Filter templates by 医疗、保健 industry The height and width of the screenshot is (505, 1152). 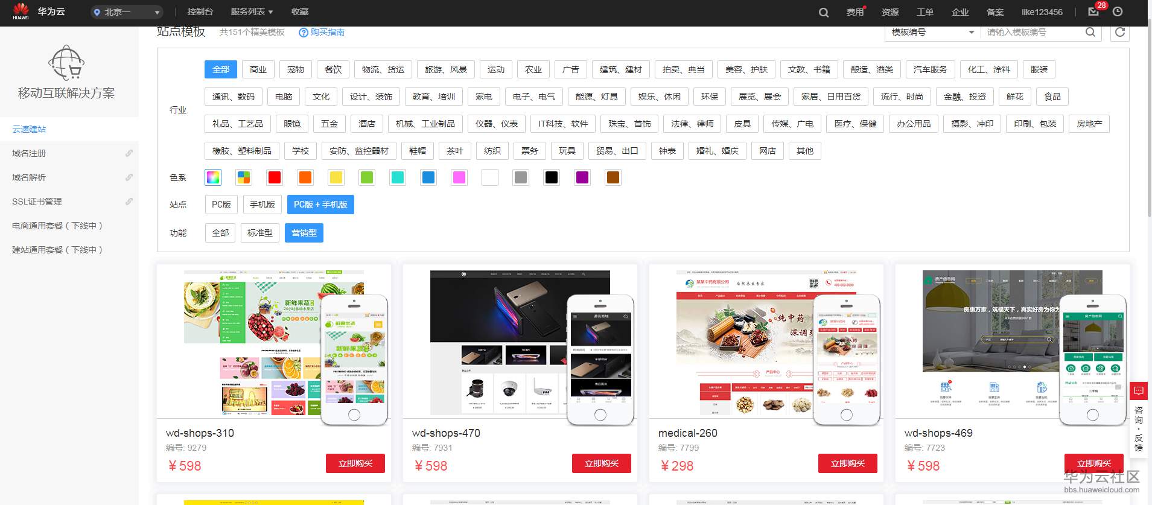click(x=856, y=124)
